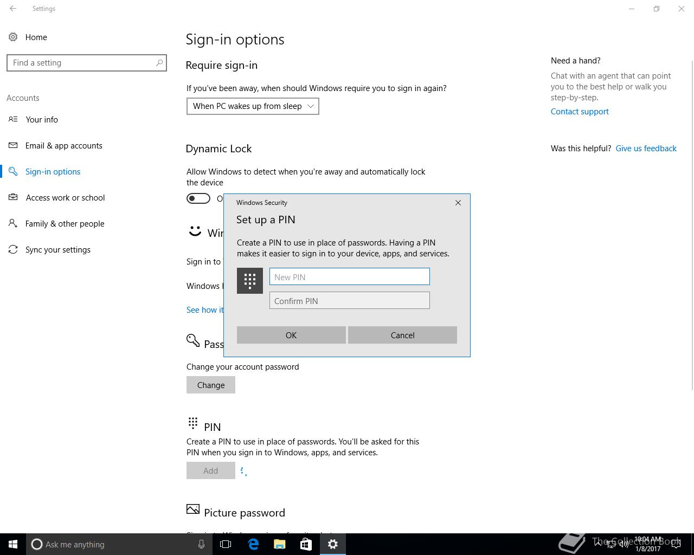This screenshot has height=555, width=694.
Task: Click the Cortana Ask me anything box
Action: pyautogui.click(x=118, y=544)
